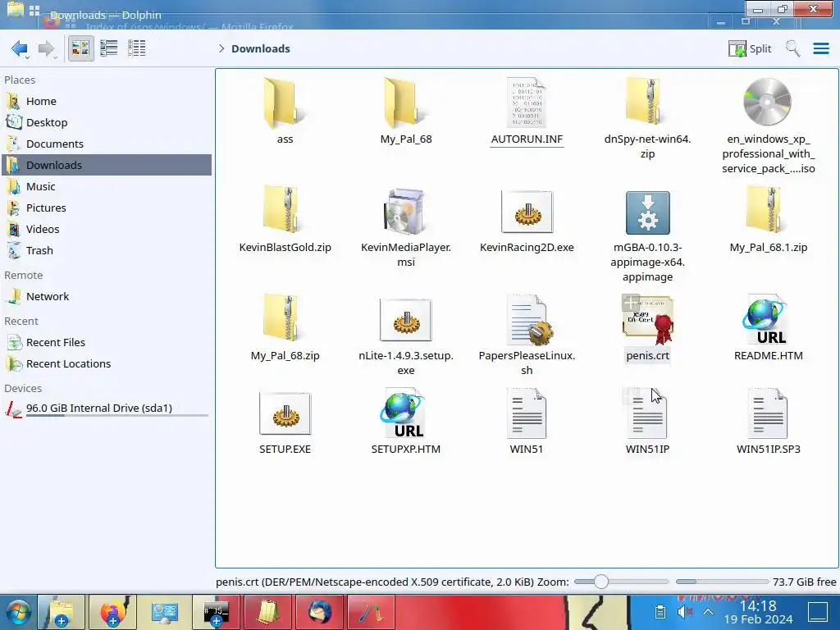Select 96.0 GiB Internal Drive (sda1)

[x=106, y=409]
